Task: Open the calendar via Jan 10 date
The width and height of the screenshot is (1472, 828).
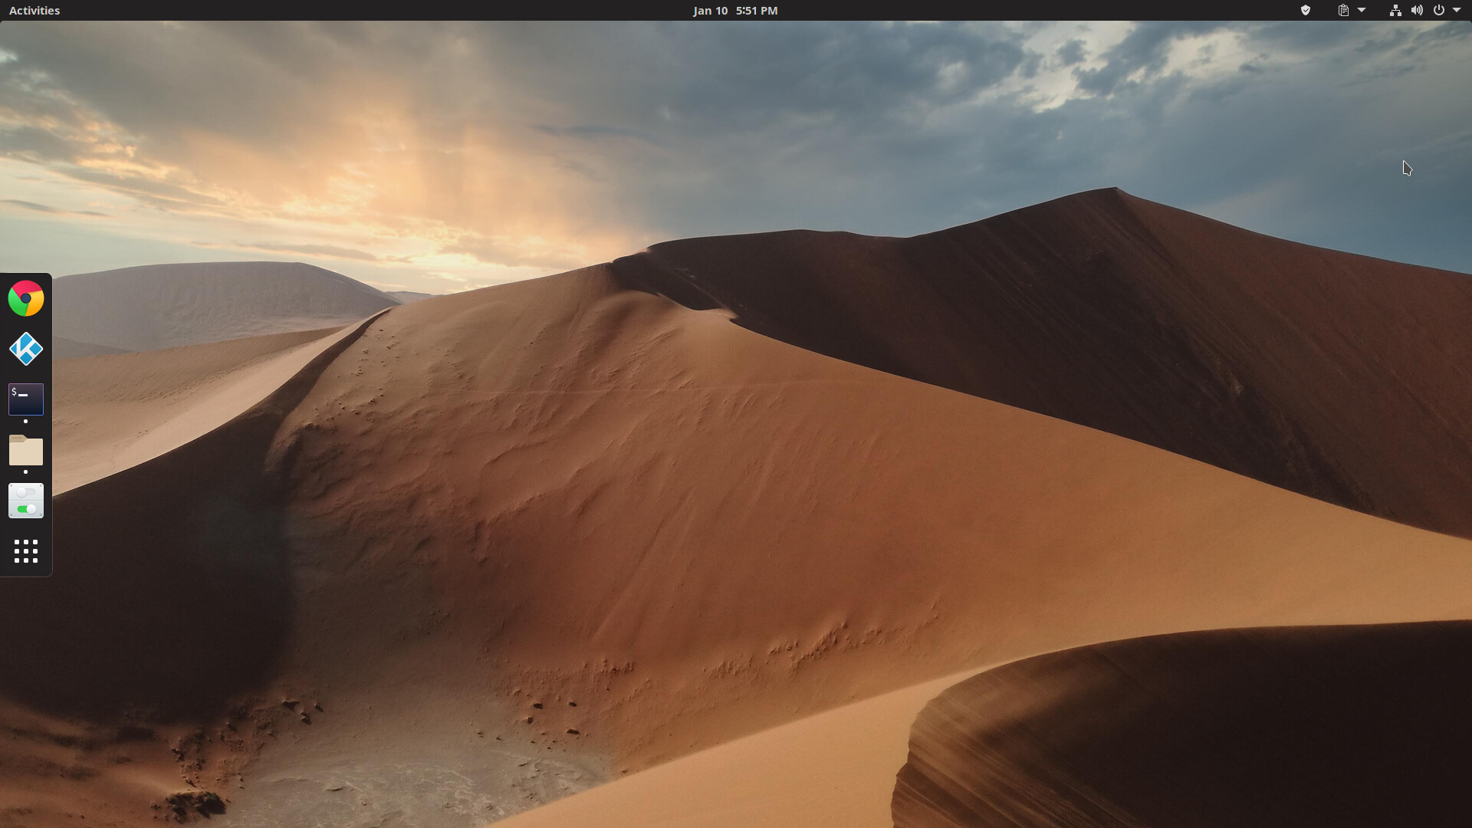Action: [x=710, y=10]
